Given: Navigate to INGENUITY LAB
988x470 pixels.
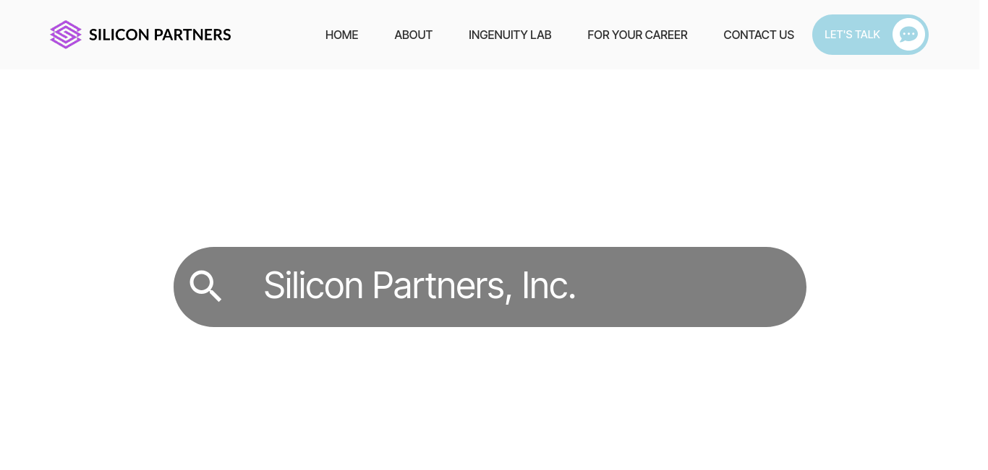Looking at the screenshot, I should (510, 35).
